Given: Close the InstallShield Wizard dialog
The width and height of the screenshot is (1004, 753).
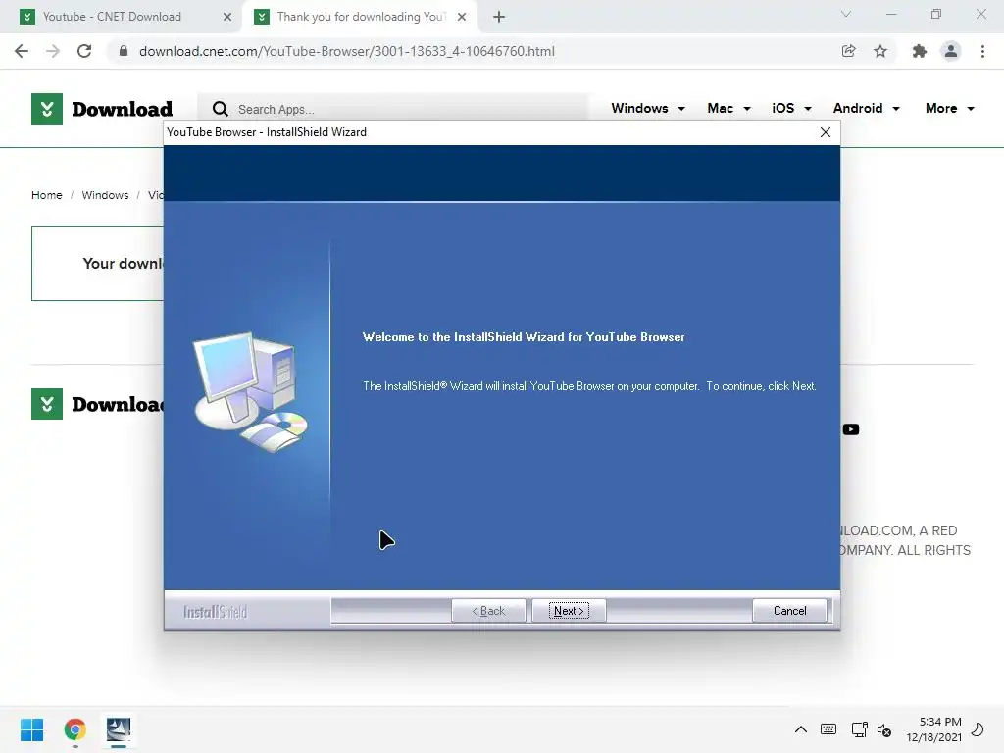Looking at the screenshot, I should [826, 132].
